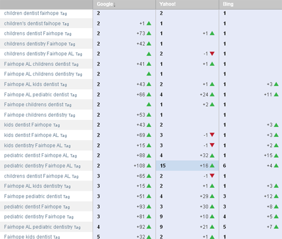Open keyword Fairhope childrens dentistry

click(x=36, y=115)
